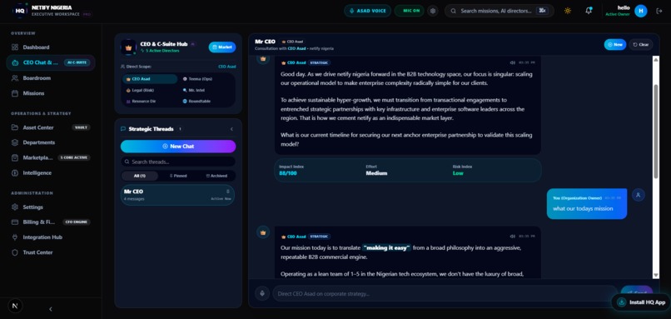Viewport: 671px width, 319px height.
Task: Click the STRATEGIC tag on first message
Action: 319,62
